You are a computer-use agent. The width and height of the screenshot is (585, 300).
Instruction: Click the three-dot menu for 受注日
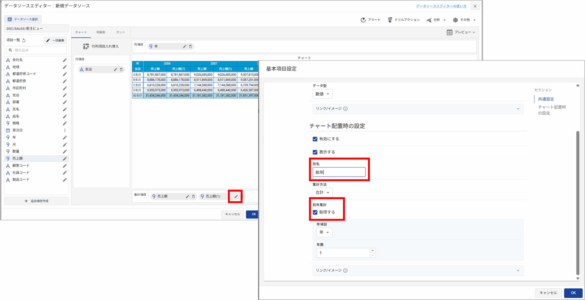[65, 130]
